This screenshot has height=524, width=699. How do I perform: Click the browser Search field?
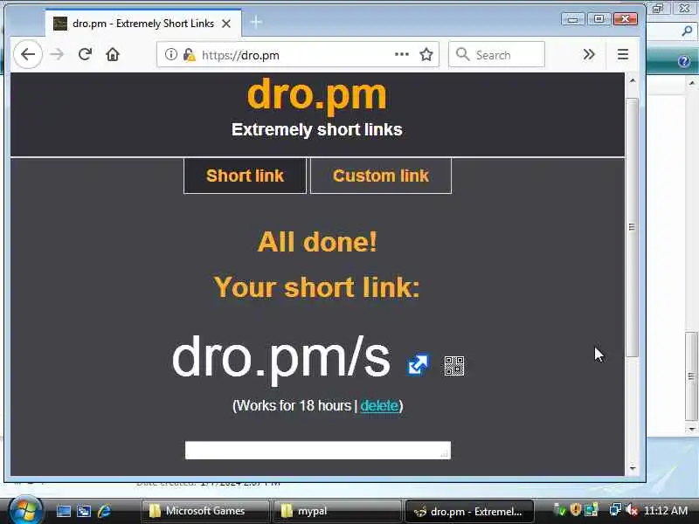pos(496,54)
